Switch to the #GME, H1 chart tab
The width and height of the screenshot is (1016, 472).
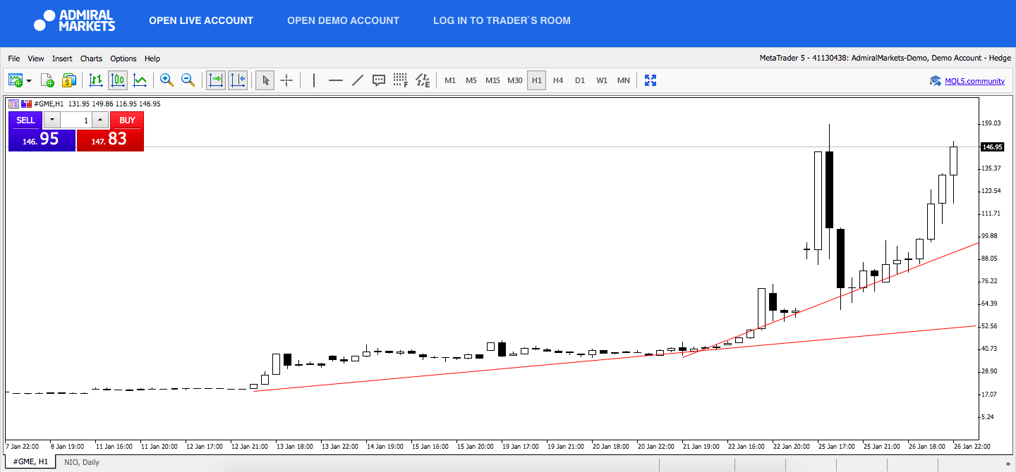(30, 462)
